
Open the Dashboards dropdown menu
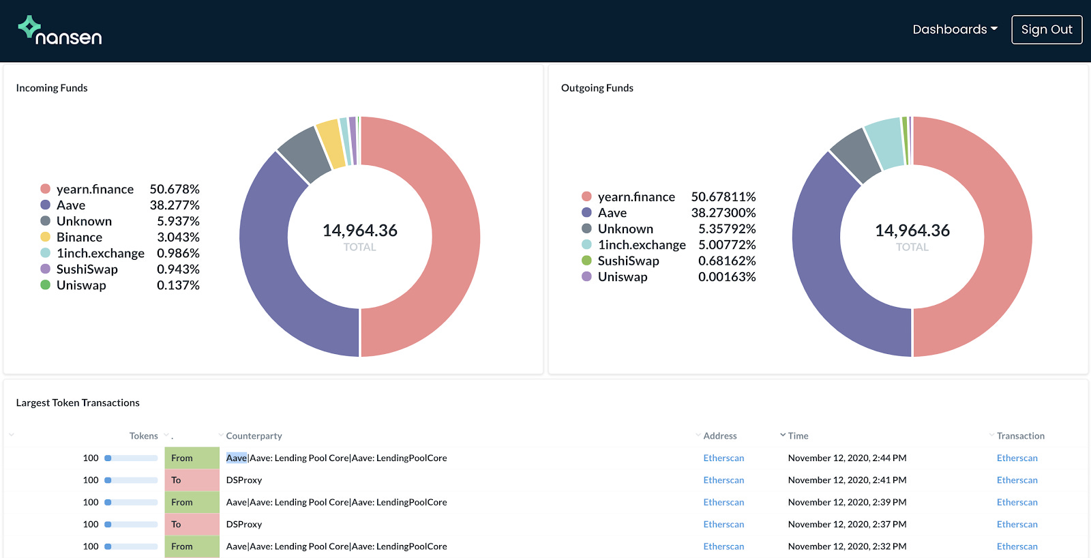pyautogui.click(x=955, y=29)
